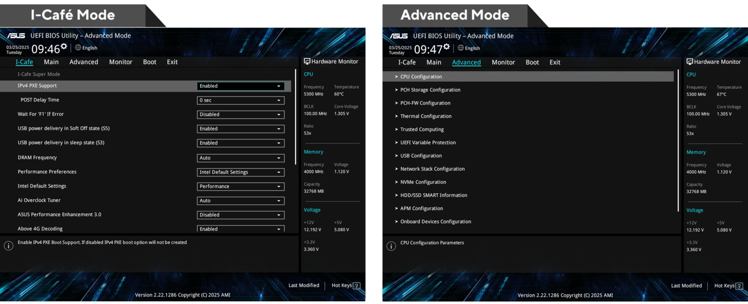The width and height of the screenshot is (748, 304).
Task: Open the Performance Preferences dropdown
Action: point(241,172)
